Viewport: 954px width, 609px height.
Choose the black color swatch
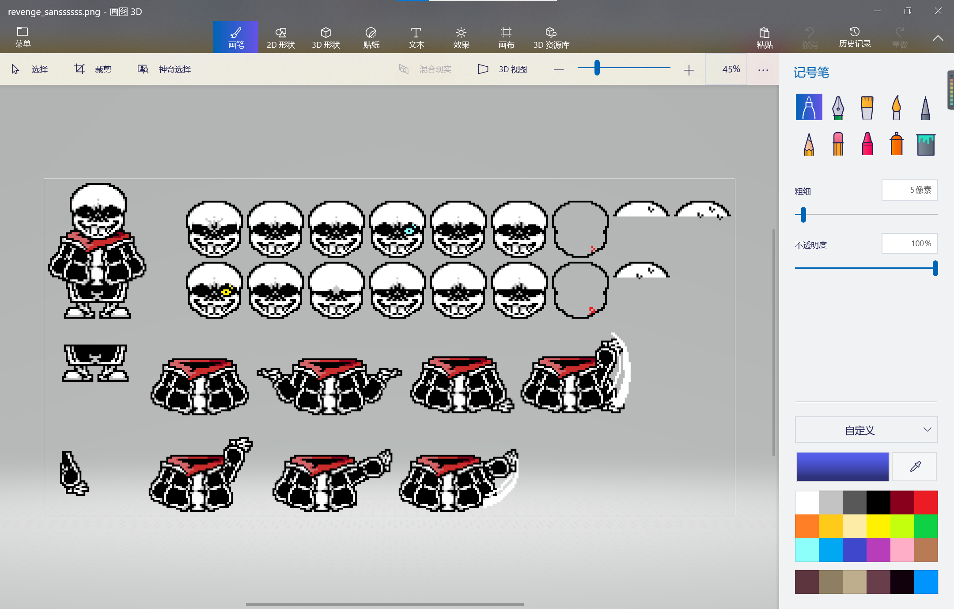878,502
